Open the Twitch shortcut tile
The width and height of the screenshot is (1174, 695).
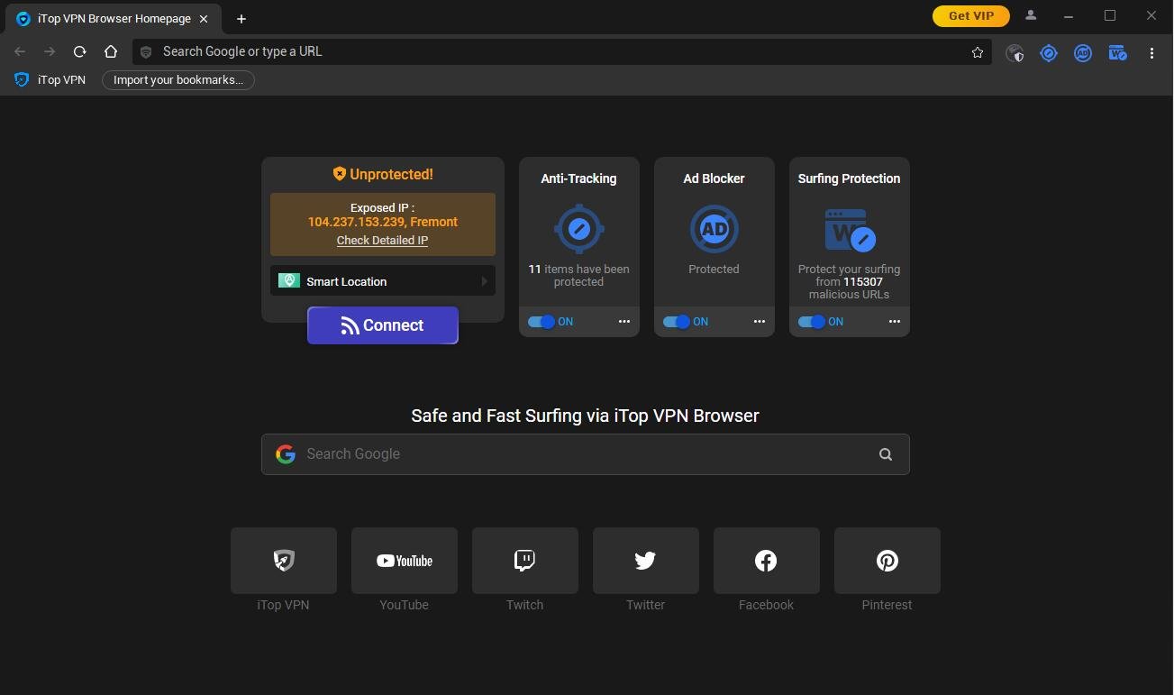click(525, 561)
